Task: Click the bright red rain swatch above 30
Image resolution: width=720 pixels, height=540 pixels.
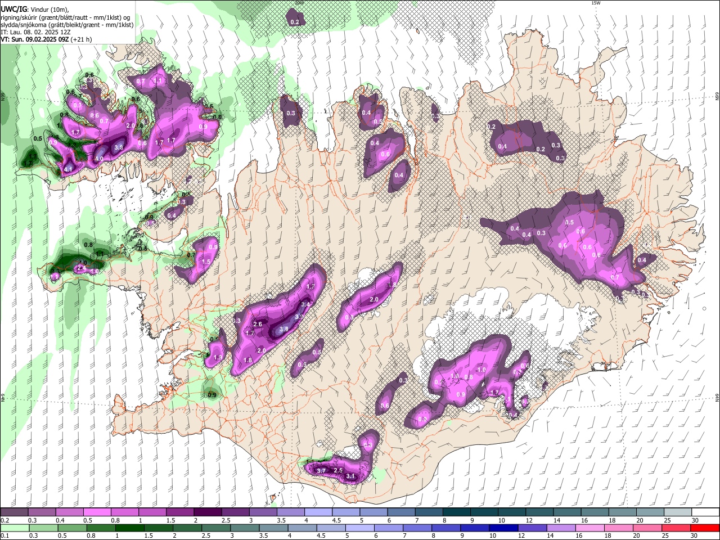Action: (705, 528)
